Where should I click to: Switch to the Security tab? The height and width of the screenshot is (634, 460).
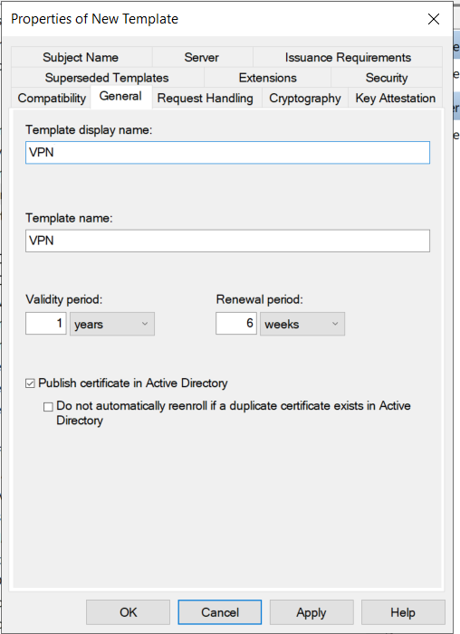[x=387, y=77]
